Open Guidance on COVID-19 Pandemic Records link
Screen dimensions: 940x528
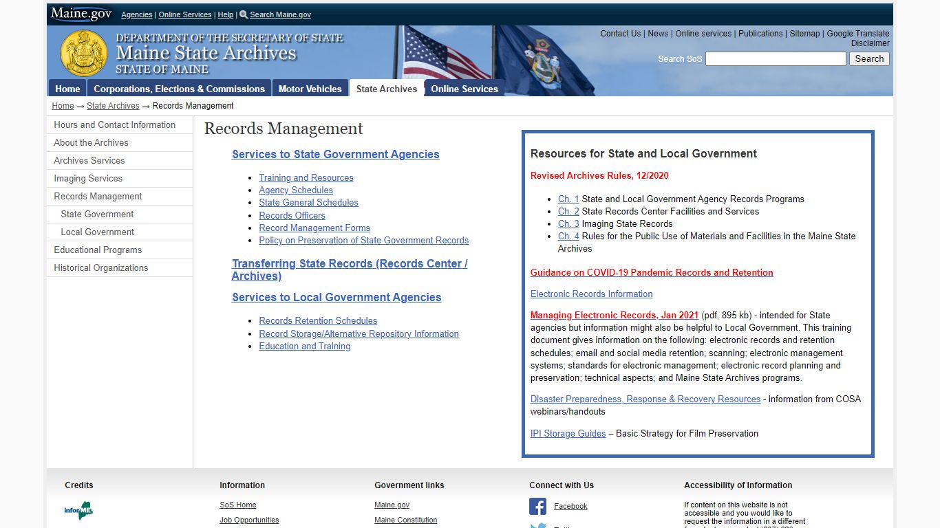(x=652, y=272)
